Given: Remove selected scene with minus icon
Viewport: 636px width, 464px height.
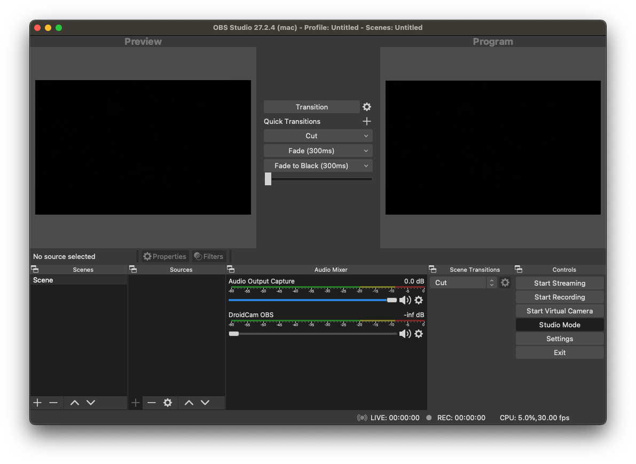Looking at the screenshot, I should pyautogui.click(x=53, y=403).
